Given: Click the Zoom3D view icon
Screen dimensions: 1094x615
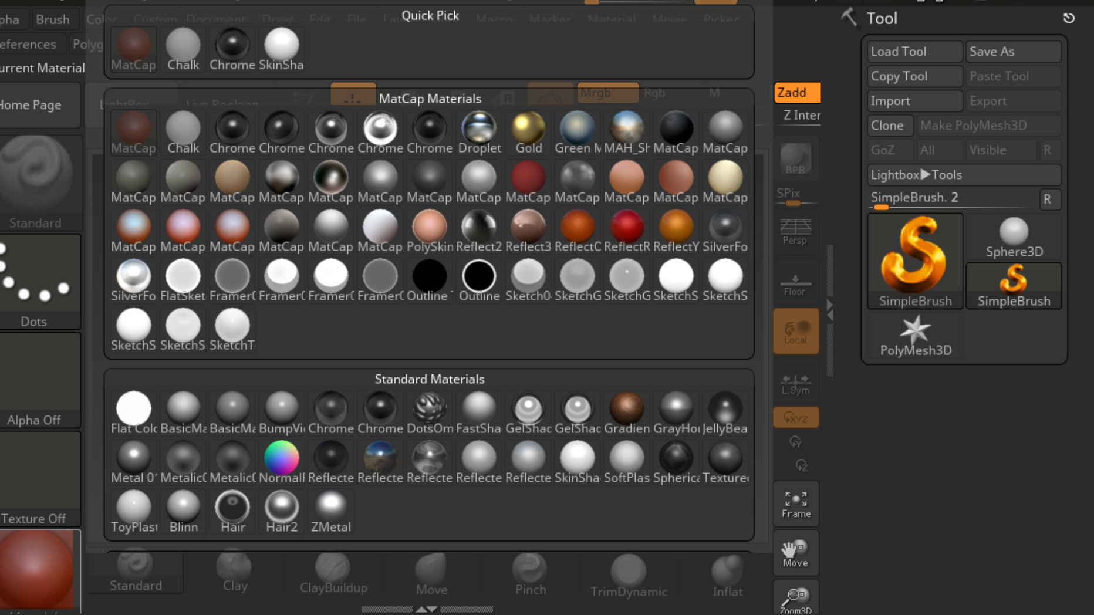Looking at the screenshot, I should coord(796,599).
